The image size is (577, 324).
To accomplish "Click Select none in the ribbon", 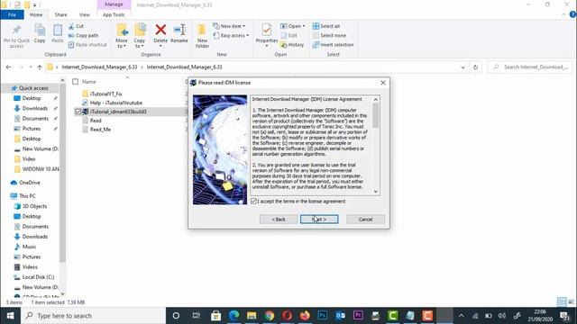I will click(329, 35).
